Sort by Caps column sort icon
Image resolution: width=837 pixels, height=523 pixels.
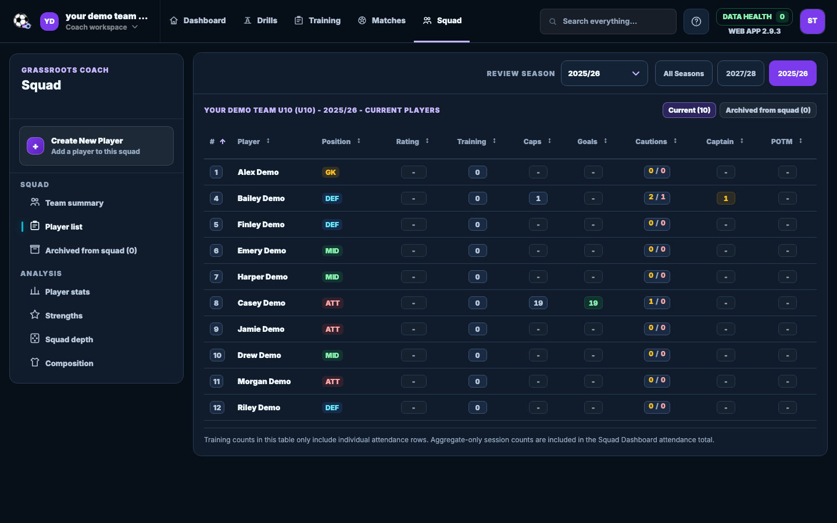(x=549, y=141)
